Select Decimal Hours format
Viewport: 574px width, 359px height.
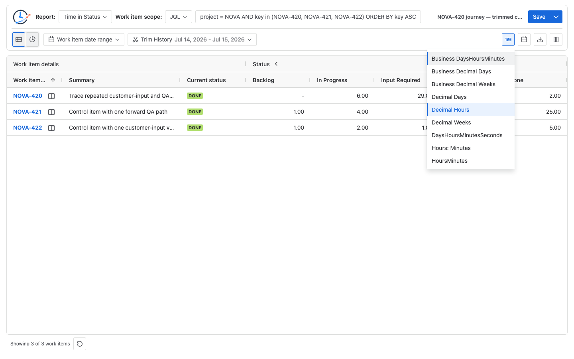pos(471,110)
